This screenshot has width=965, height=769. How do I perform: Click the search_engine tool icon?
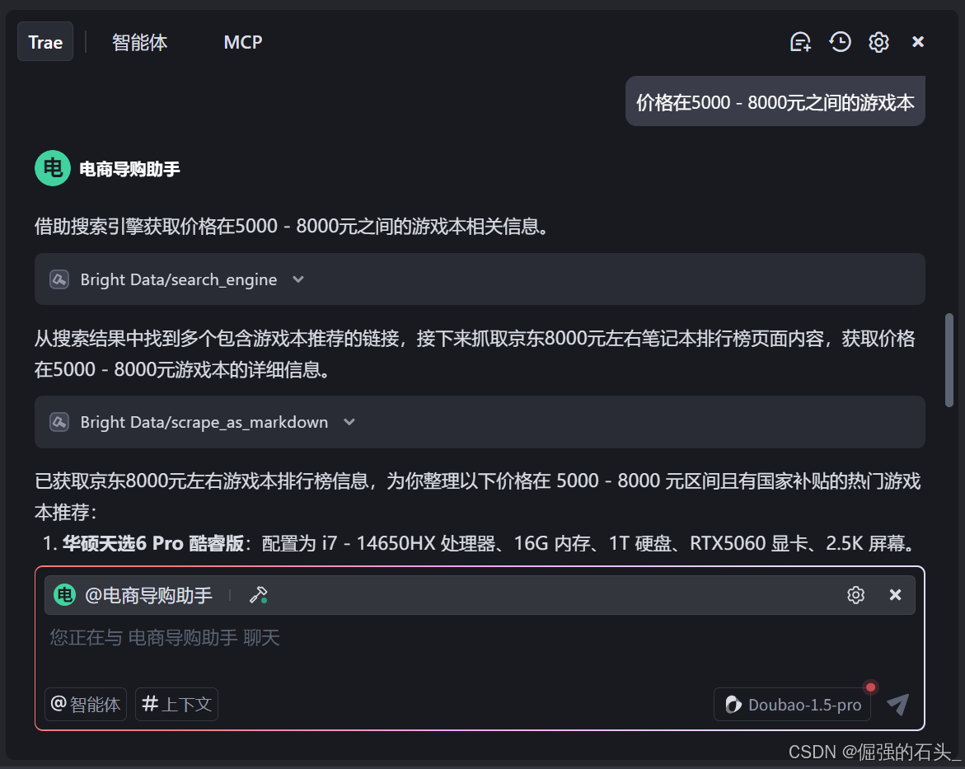59,279
